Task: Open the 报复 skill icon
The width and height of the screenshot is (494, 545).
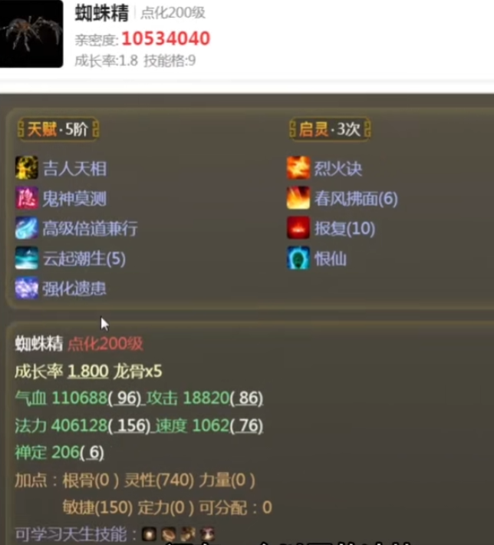Action: coord(298,228)
